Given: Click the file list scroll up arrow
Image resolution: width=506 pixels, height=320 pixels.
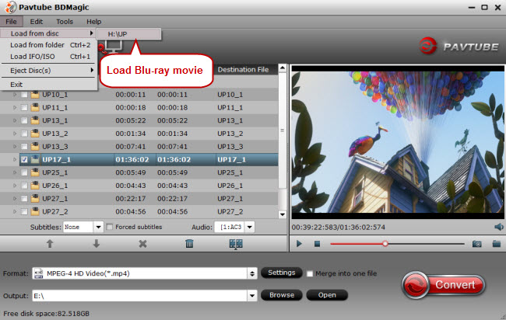Looking at the screenshot, I should [x=283, y=68].
